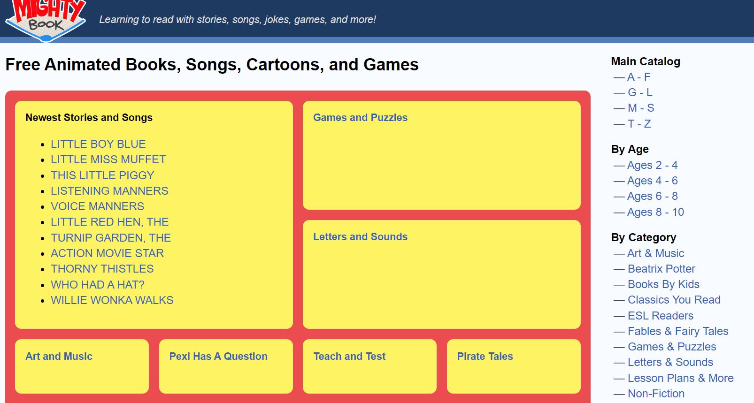The width and height of the screenshot is (754, 403).
Task: Open the LITTLE BOY BLUE story
Action: click(98, 144)
